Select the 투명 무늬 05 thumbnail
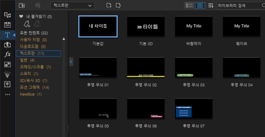The width and height of the screenshot is (265, 137). click(98, 108)
